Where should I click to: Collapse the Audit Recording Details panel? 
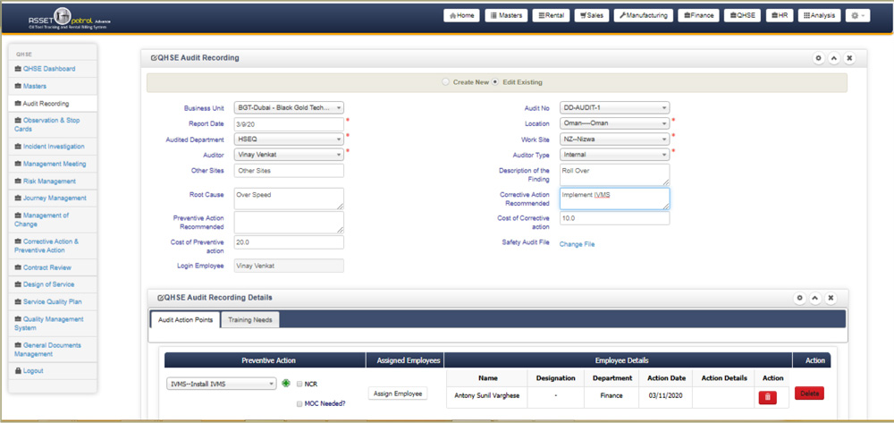click(815, 298)
